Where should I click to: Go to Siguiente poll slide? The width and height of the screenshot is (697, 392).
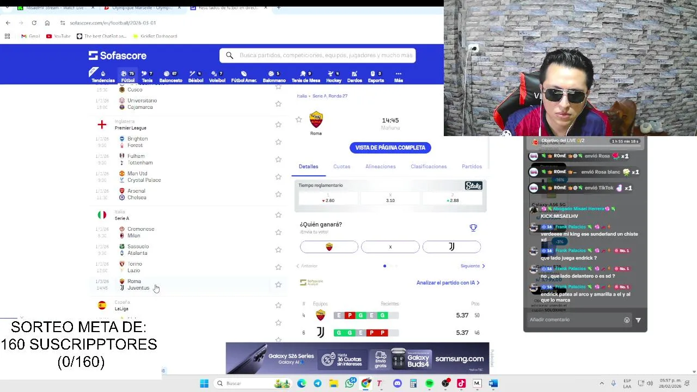[473, 266]
